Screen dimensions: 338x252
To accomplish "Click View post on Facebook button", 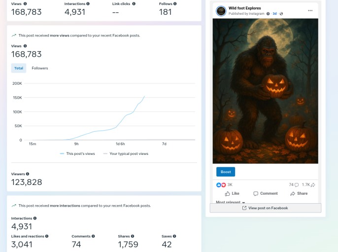I will pos(265,208).
